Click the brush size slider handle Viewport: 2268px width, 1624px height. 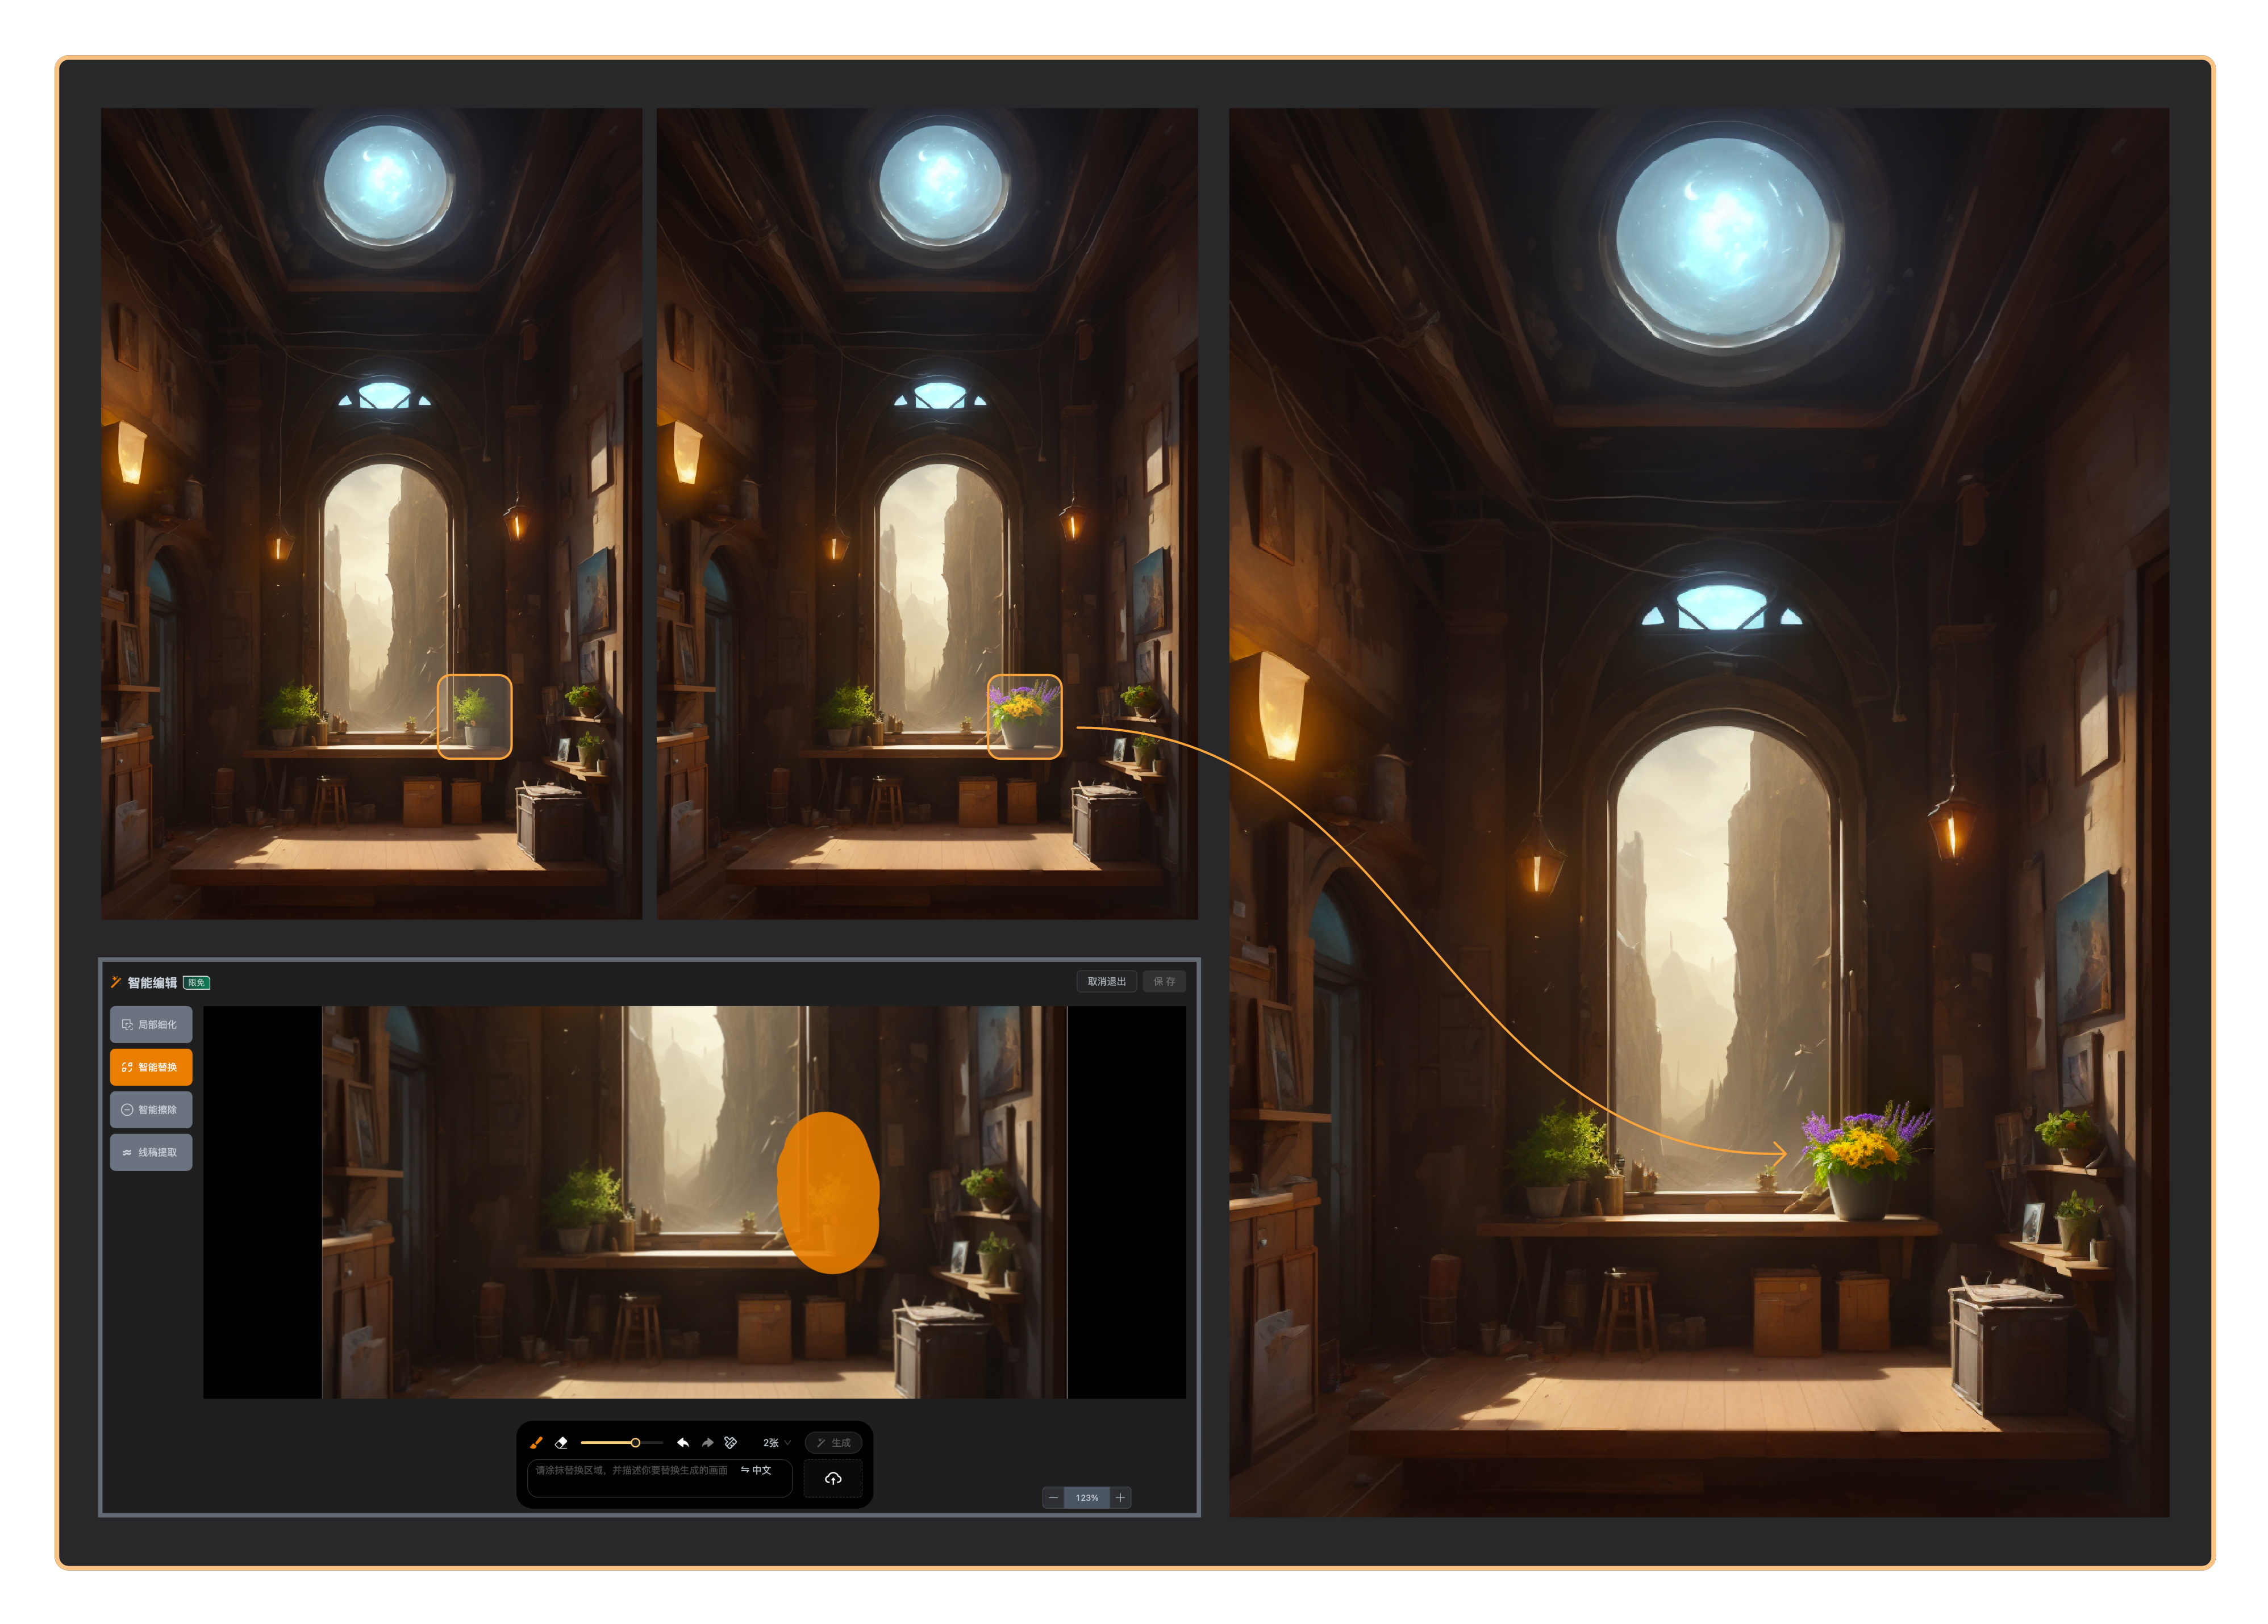(635, 1442)
